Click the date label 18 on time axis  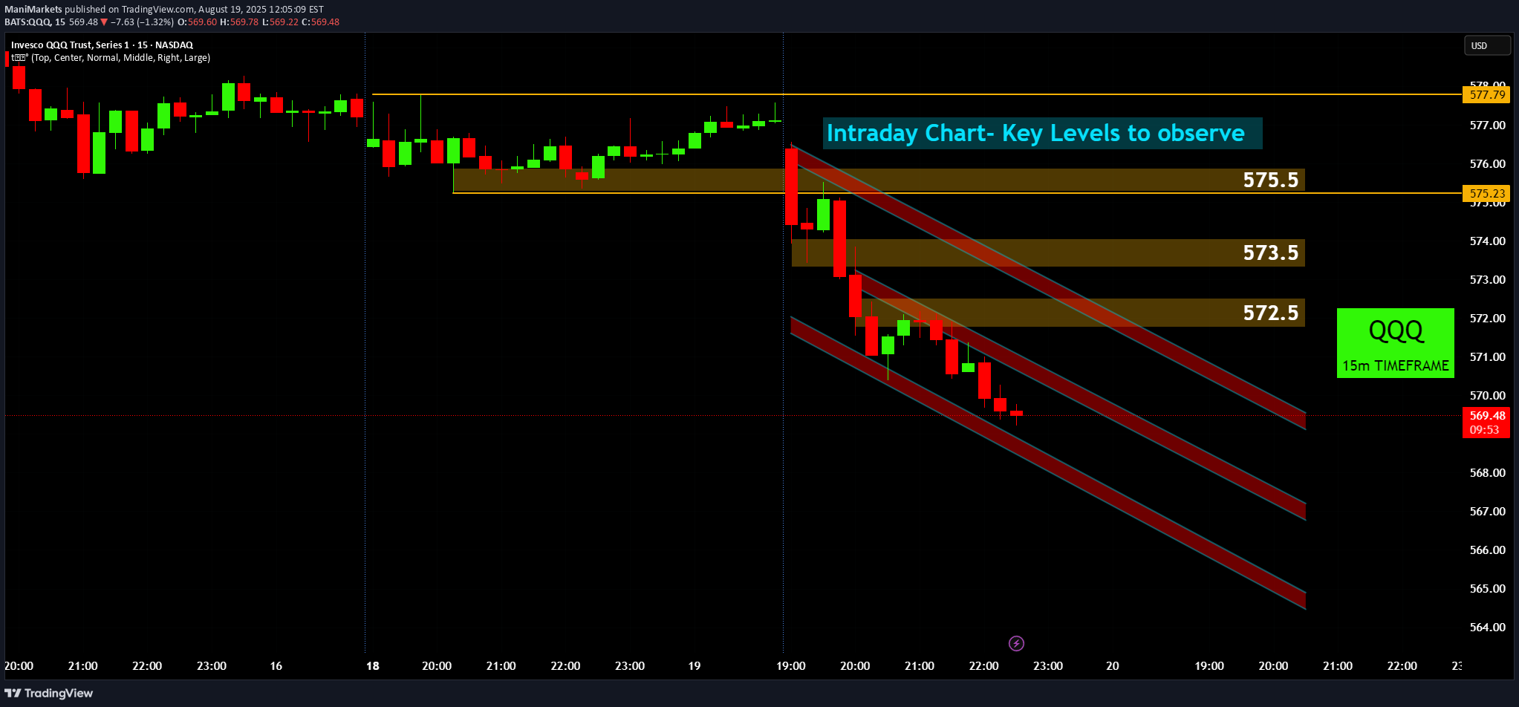373,666
